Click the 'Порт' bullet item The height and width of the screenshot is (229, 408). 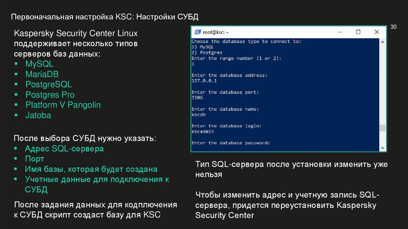34,159
